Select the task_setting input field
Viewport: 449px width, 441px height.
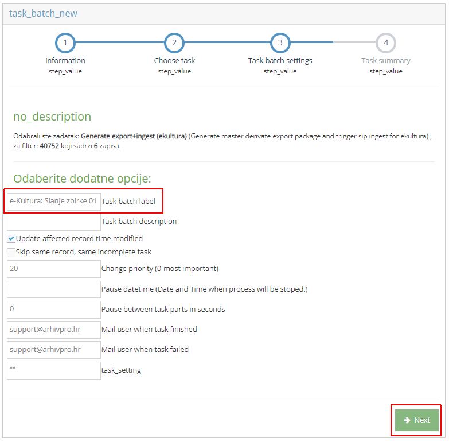click(54, 370)
